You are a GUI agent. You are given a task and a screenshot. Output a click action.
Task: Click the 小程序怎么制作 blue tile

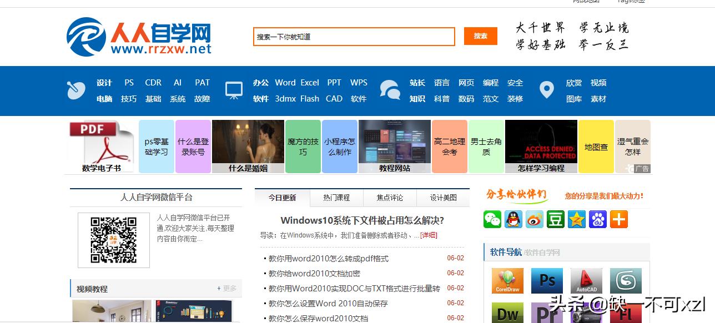point(340,147)
